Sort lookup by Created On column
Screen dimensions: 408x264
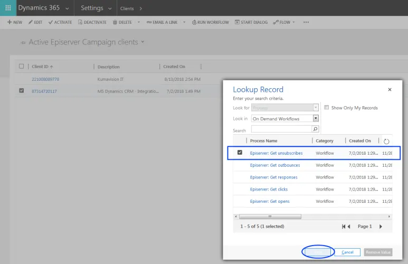[x=360, y=140]
